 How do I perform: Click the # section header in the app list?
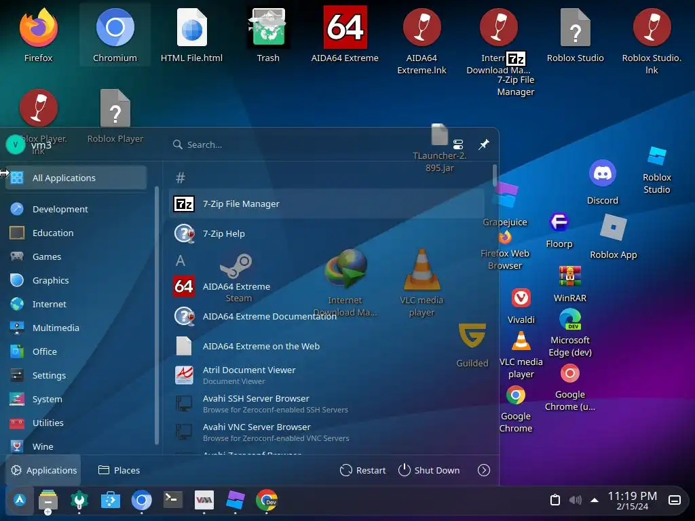tap(181, 178)
